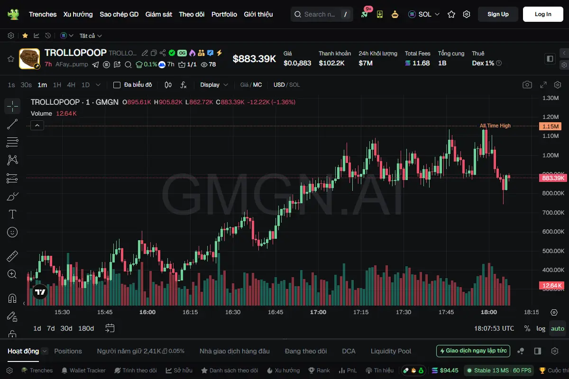Open the header settings gear icon
Screen dimensions: 569x379
coord(467,14)
